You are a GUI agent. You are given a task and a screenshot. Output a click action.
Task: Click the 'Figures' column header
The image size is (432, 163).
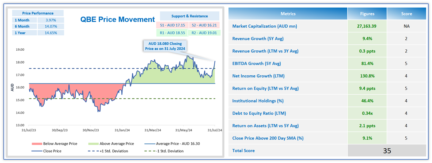(x=367, y=14)
